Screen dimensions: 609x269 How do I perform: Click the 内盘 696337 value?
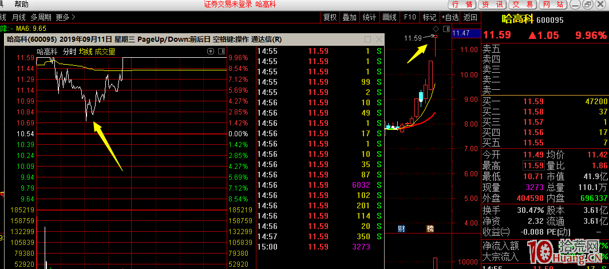pyautogui.click(x=594, y=199)
